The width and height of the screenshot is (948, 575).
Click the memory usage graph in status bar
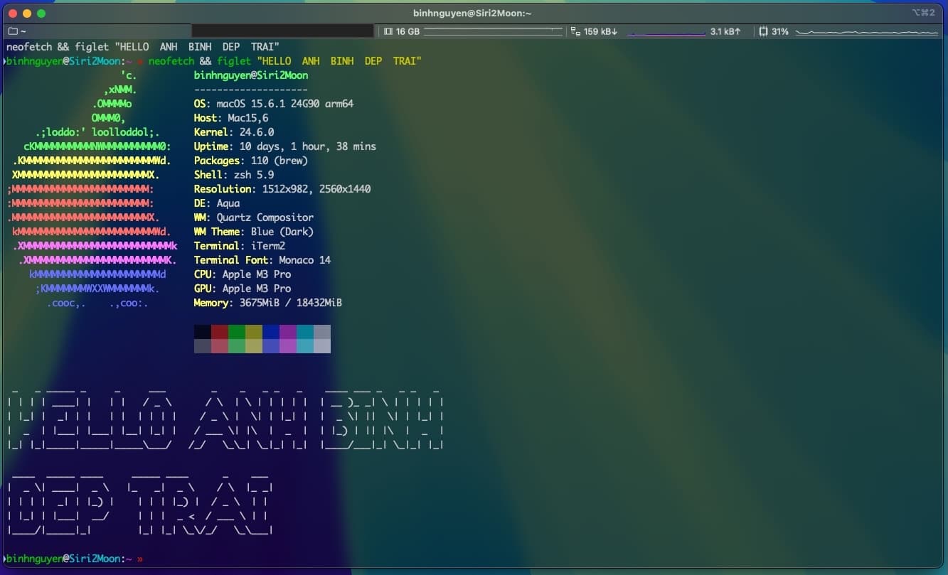point(493,31)
